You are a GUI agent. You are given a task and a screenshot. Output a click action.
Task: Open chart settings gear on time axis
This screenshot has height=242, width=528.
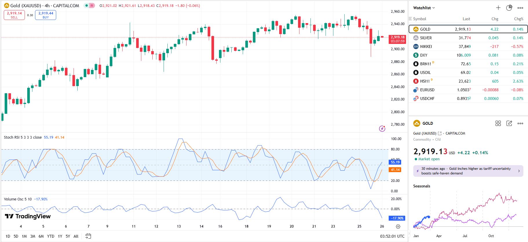[398, 226]
